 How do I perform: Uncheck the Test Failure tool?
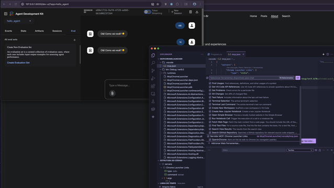coord(210,97)
